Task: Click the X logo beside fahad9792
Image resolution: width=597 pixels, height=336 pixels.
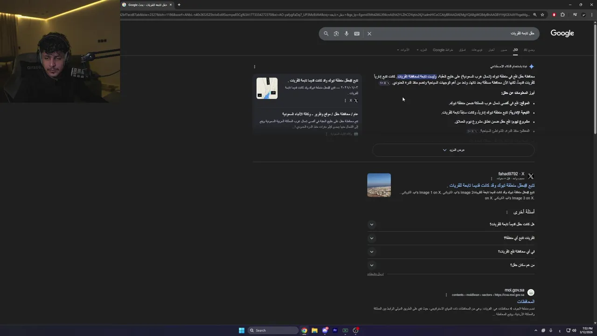Action: click(x=531, y=176)
